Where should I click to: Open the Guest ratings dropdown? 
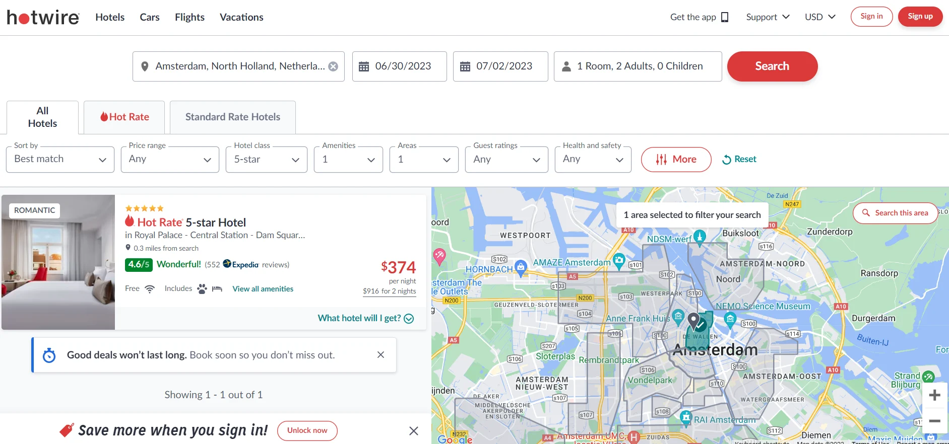506,160
